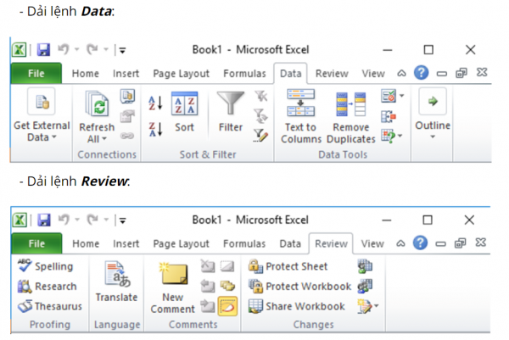The image size is (509, 340).
Task: Expand Data Validation dropdown arrow
Action: click(401, 96)
